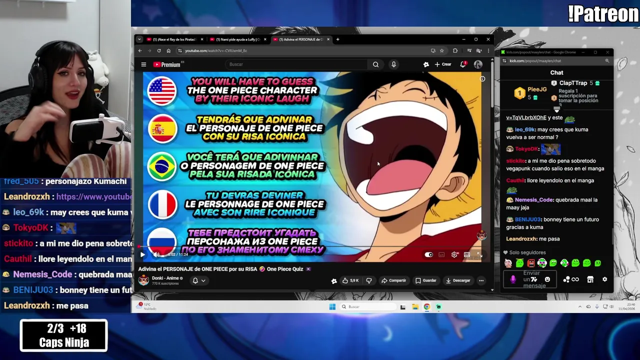Start voice search with the microphone
Image resolution: width=640 pixels, height=360 pixels.
pyautogui.click(x=393, y=64)
